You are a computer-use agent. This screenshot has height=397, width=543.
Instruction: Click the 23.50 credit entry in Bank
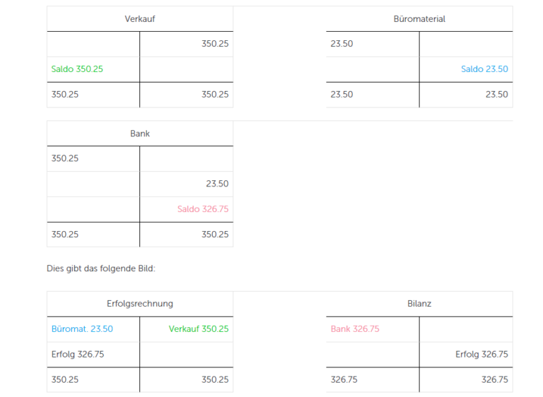pyautogui.click(x=217, y=184)
